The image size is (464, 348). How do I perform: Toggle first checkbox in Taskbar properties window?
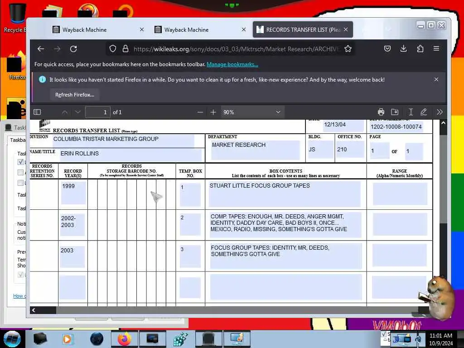[x=20, y=162]
